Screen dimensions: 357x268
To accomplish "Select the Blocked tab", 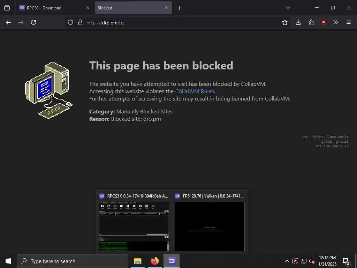I will tap(133, 8).
